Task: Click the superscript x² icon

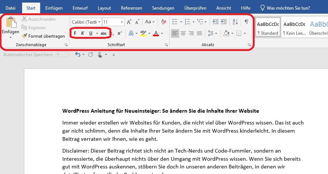Action: (x=119, y=33)
